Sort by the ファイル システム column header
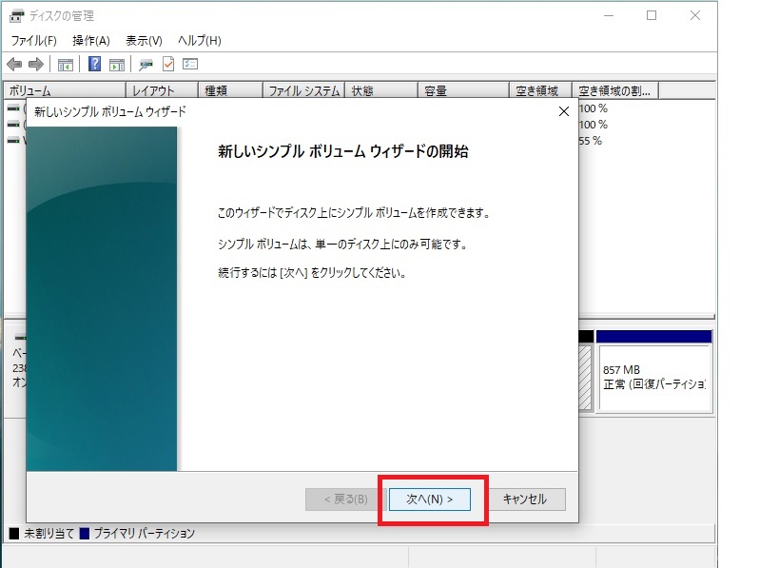The height and width of the screenshot is (568, 779). click(303, 91)
